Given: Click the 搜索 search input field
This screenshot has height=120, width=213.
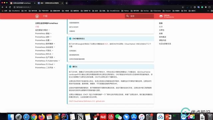Looking at the screenshot, I should pyautogui.click(x=139, y=16).
